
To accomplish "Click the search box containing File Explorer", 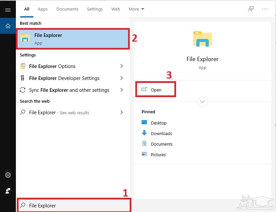I will point(74,205).
